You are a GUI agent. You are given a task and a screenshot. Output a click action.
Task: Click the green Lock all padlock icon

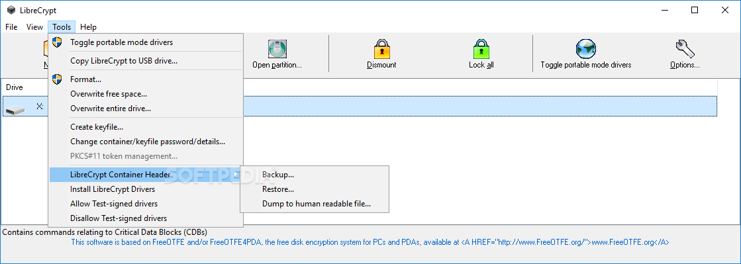pos(481,49)
